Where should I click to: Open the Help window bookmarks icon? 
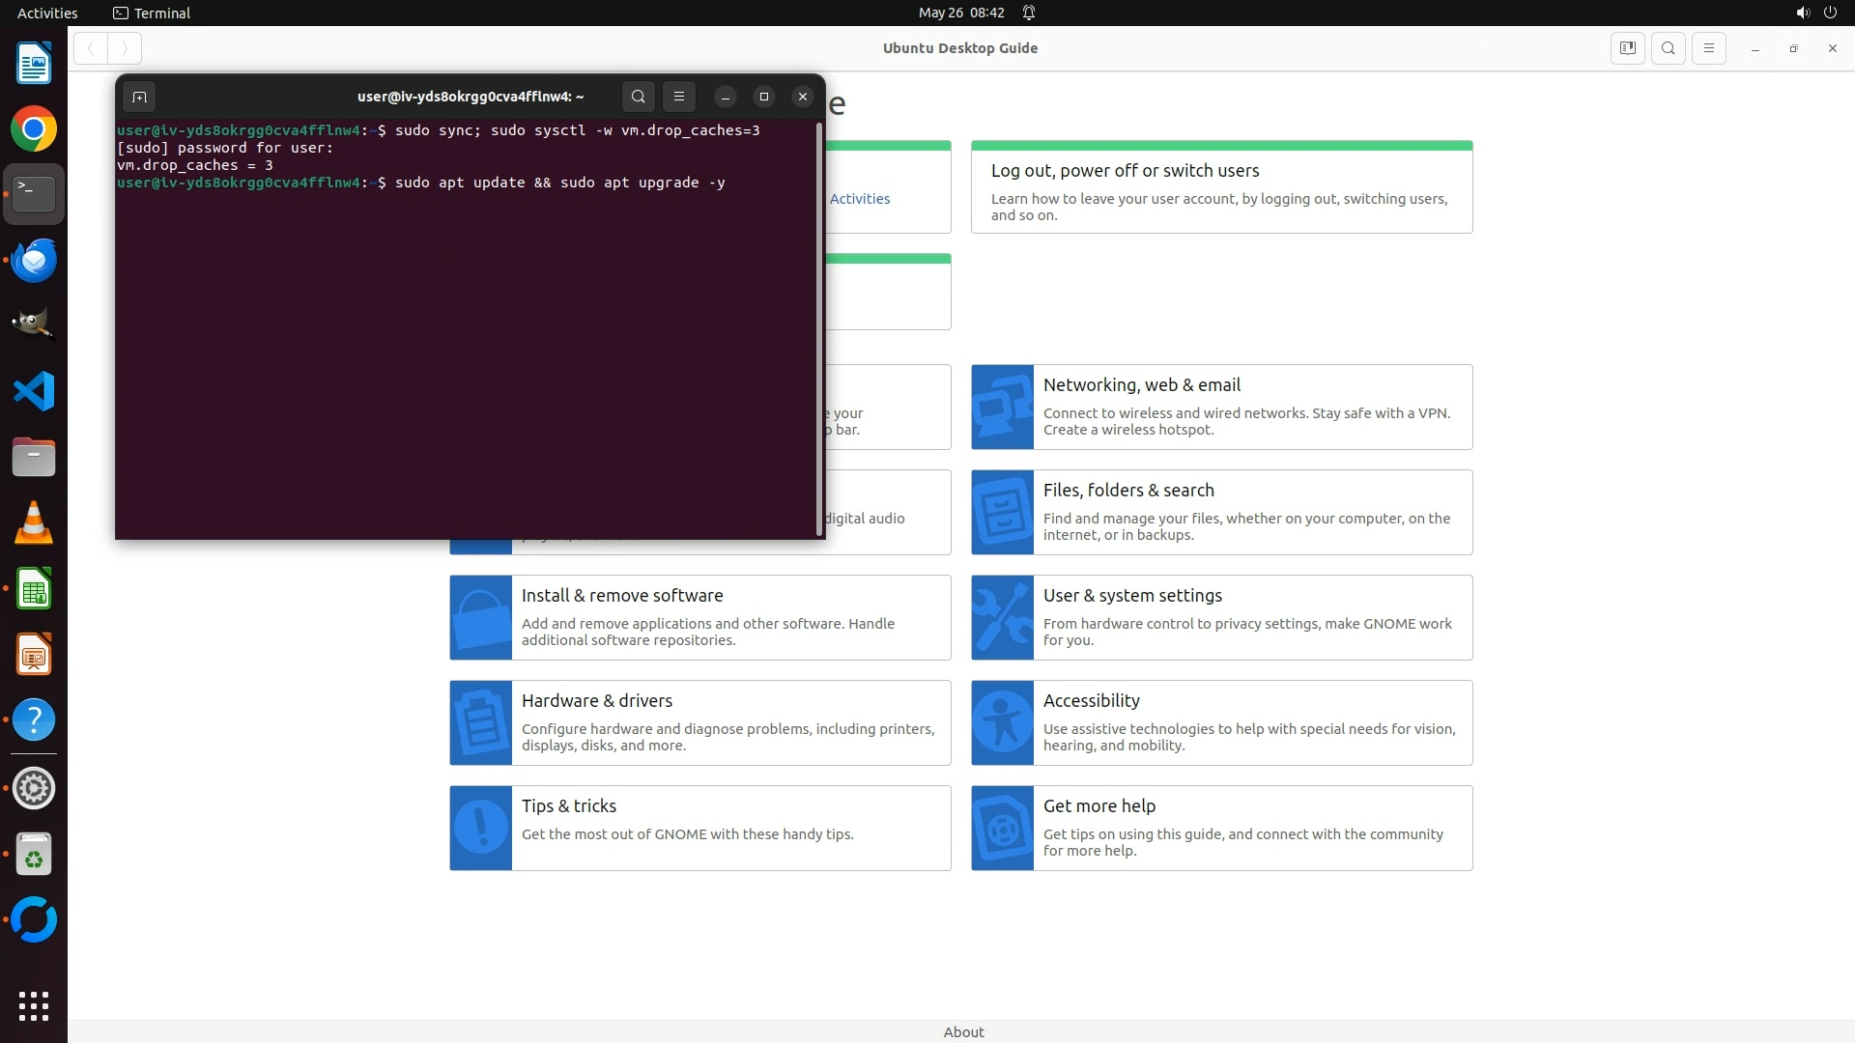(1628, 48)
